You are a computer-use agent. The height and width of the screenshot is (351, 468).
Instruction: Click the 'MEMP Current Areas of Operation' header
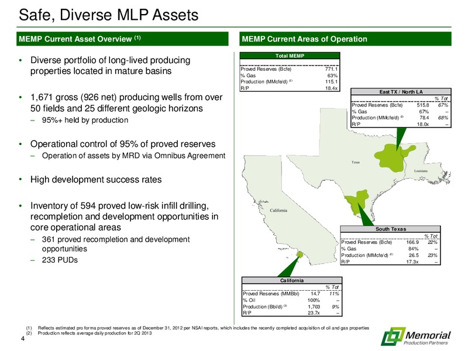(345, 39)
